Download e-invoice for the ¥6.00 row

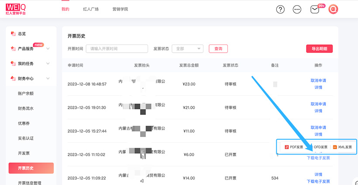pyautogui.click(x=318, y=158)
